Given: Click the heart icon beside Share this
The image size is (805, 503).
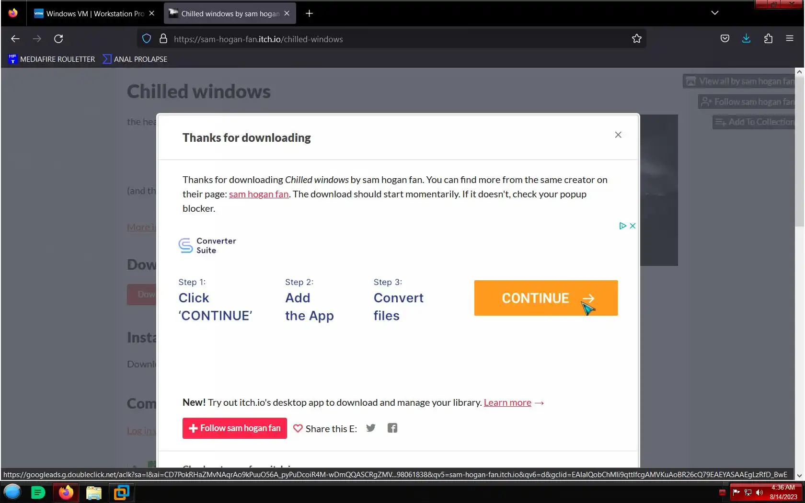Looking at the screenshot, I should 298,428.
